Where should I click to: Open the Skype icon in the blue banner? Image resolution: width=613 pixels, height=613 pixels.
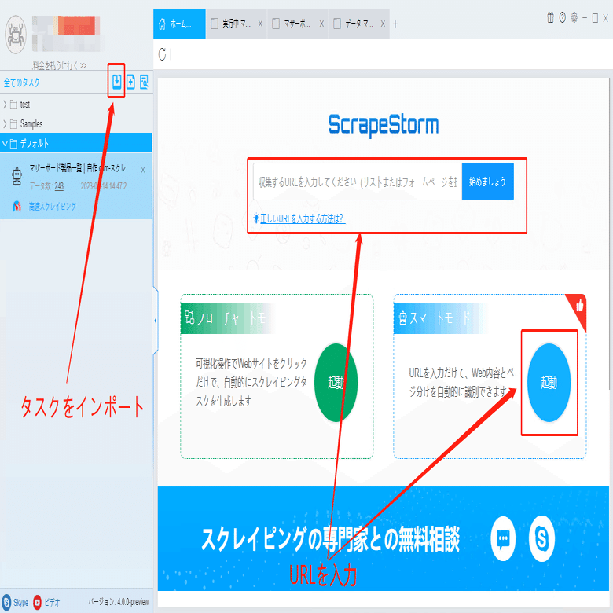pos(541,538)
